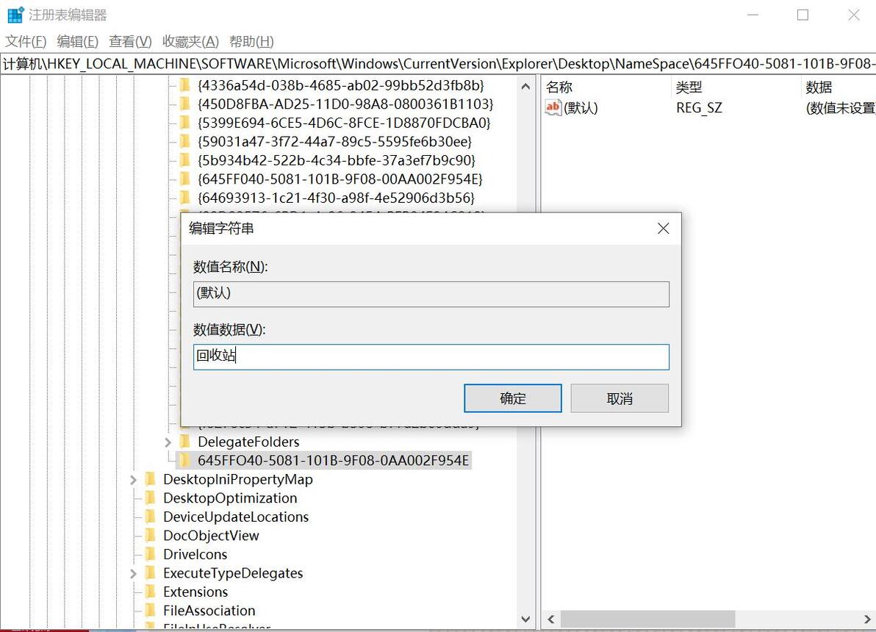Click folder icon of {5b934b42-522b-4c34-bbfe-37a3ef7b9c90}

[x=185, y=160]
